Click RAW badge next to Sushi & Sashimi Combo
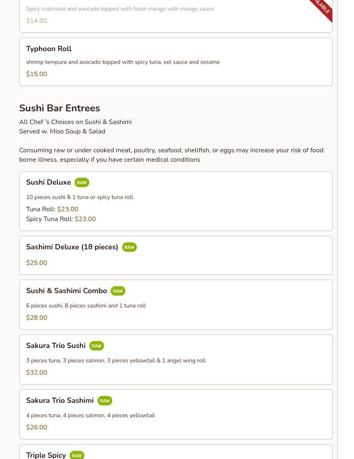Screen dimensions: 354x459 tap(118, 291)
